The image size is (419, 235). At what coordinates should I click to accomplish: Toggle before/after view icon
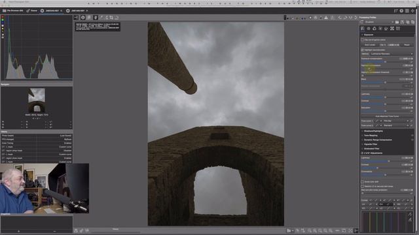coord(89,18)
